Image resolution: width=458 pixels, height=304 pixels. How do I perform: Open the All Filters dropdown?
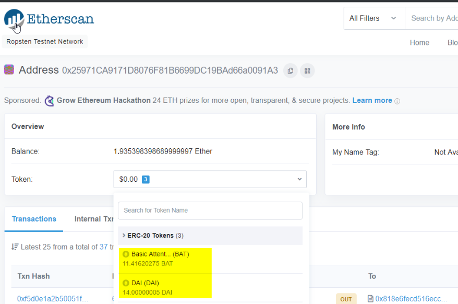point(373,18)
